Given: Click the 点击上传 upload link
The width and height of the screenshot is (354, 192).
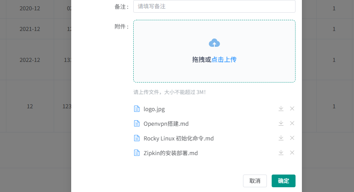Looking at the screenshot, I should click(x=224, y=60).
